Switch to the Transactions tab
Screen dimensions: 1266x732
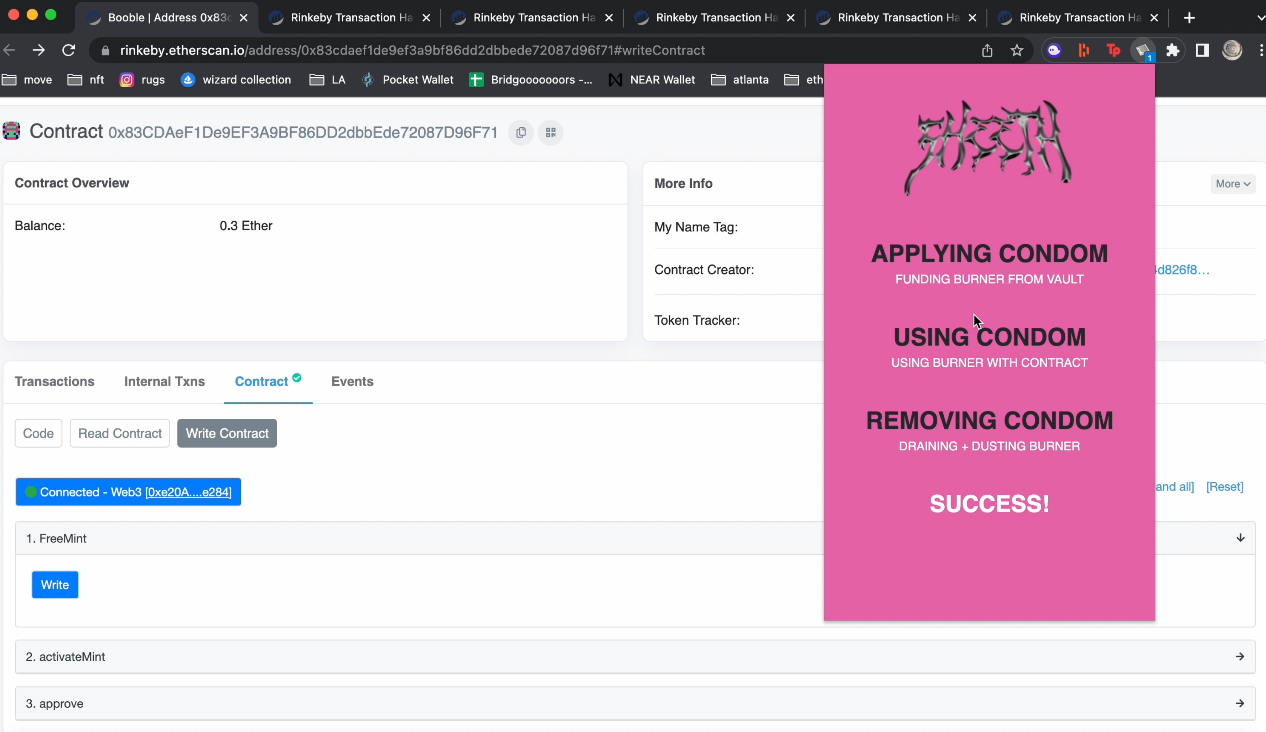tap(54, 382)
